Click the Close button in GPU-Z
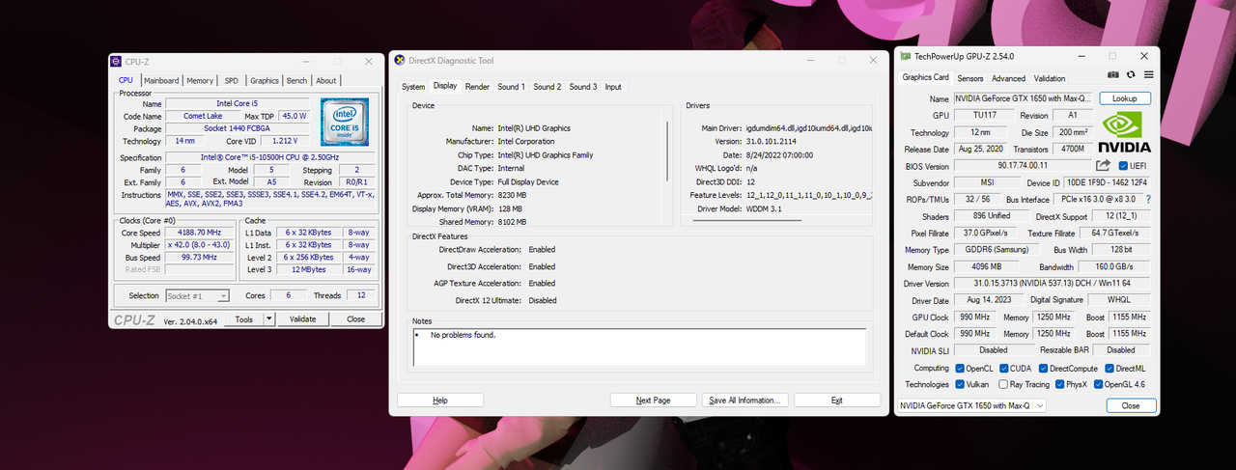 click(1130, 406)
